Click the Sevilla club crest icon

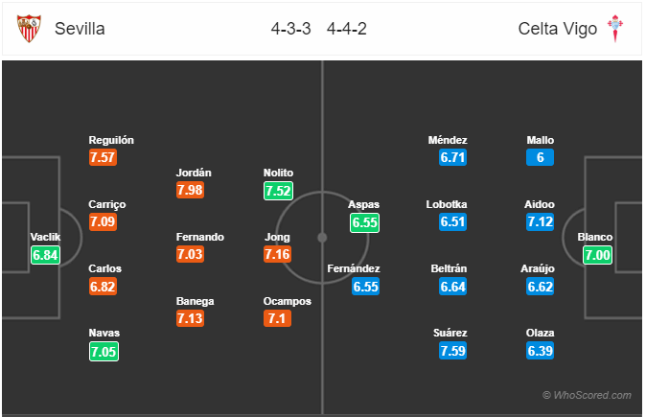pyautogui.click(x=29, y=29)
